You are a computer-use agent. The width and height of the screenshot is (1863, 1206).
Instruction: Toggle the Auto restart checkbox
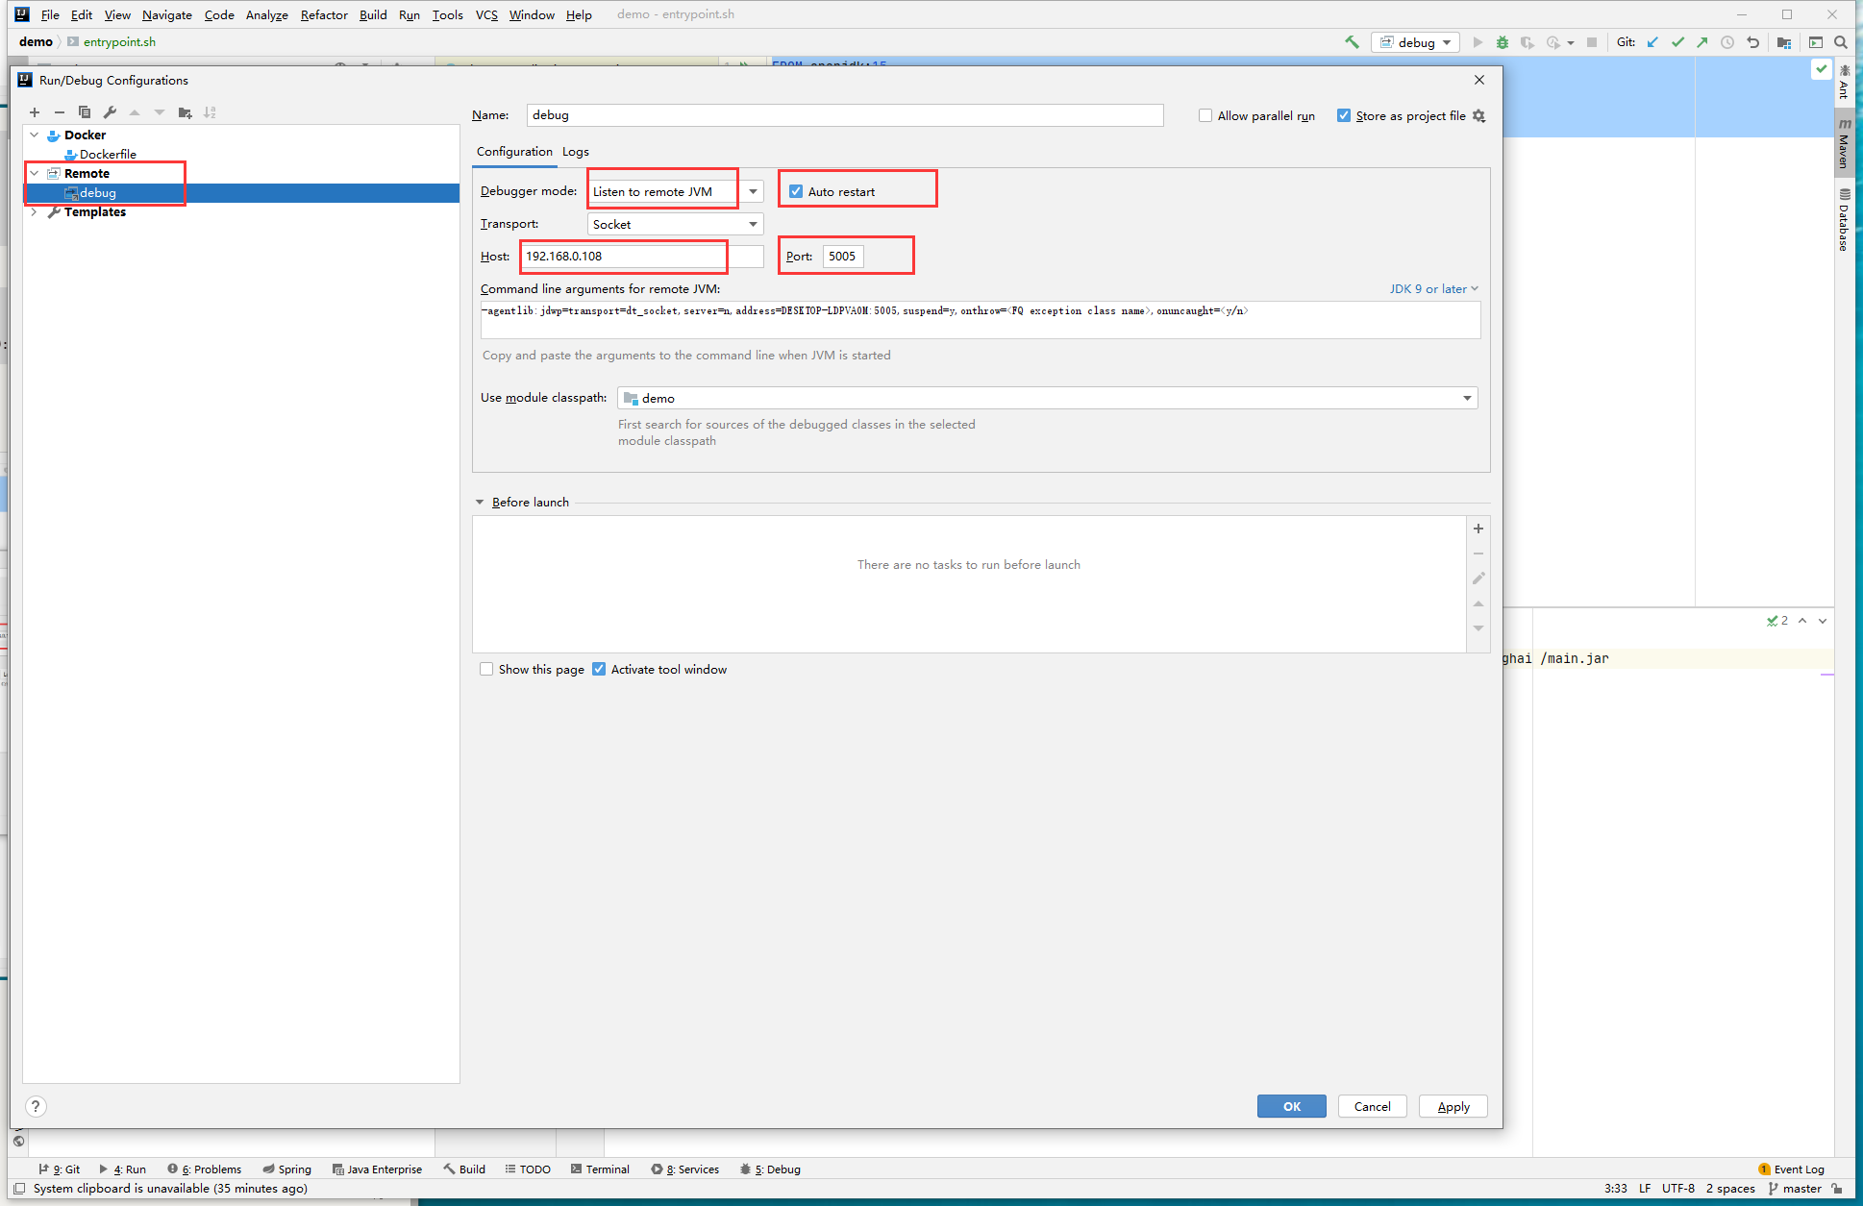pyautogui.click(x=796, y=191)
